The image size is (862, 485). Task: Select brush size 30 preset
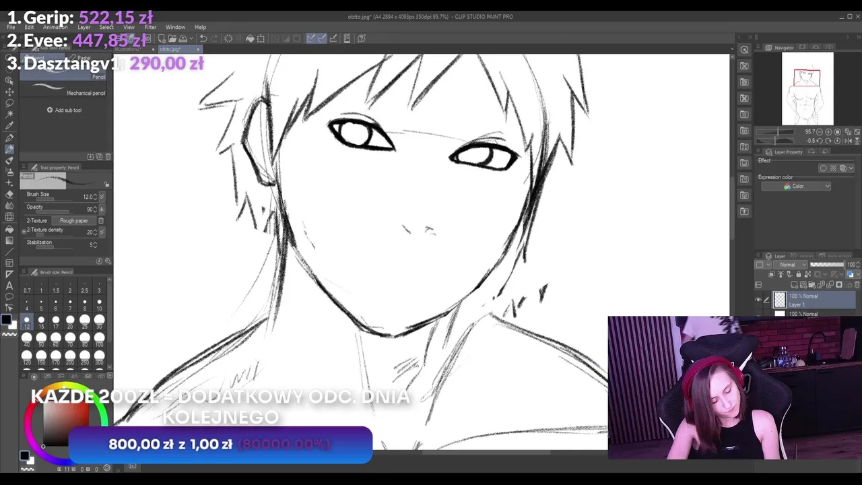[x=99, y=322]
